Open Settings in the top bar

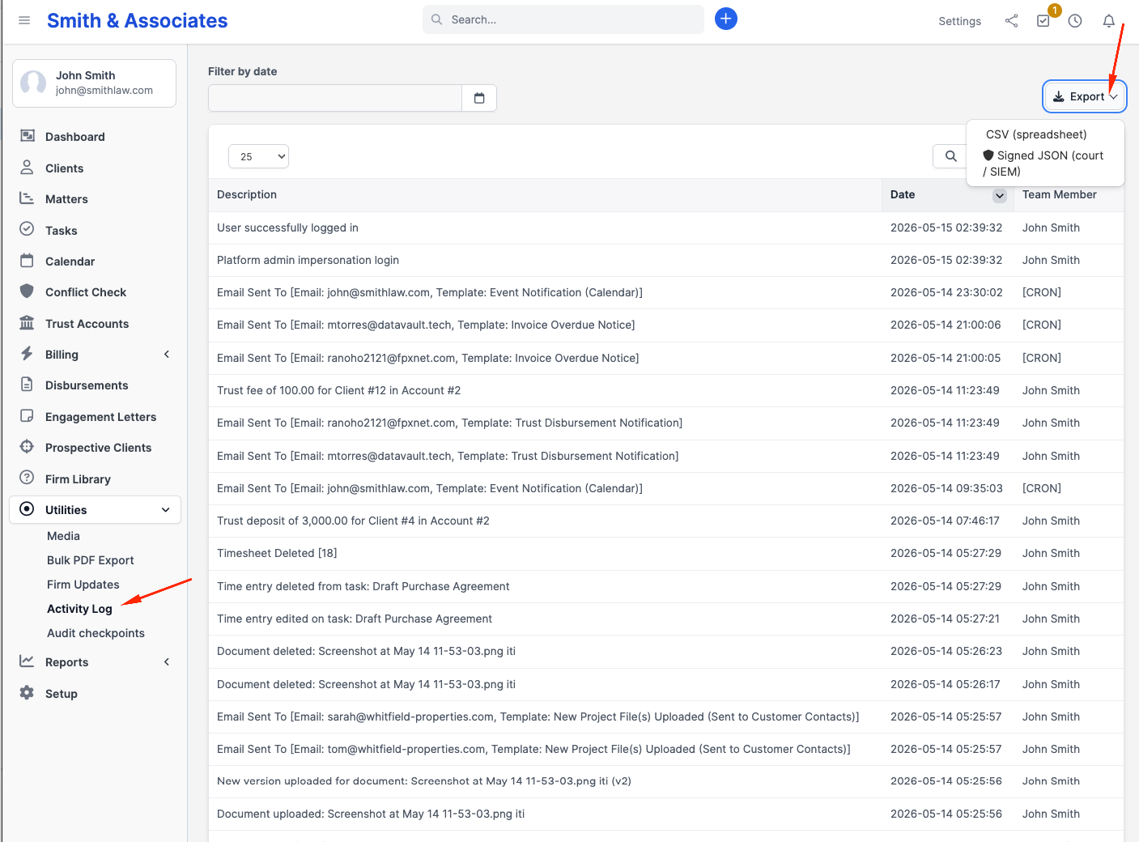click(959, 21)
